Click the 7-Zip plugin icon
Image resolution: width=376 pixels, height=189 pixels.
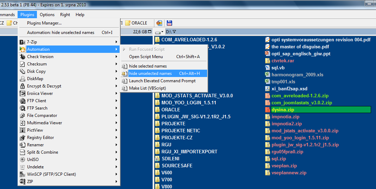[22, 42]
